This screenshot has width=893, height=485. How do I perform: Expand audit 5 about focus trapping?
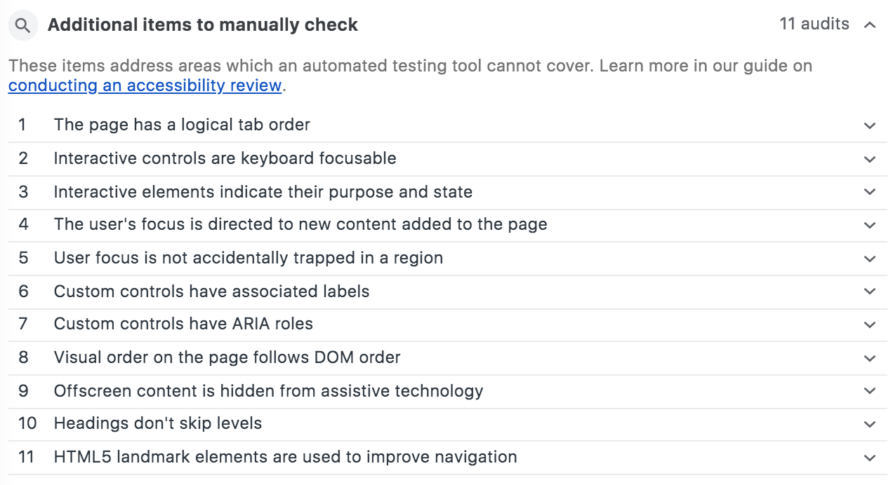(868, 258)
